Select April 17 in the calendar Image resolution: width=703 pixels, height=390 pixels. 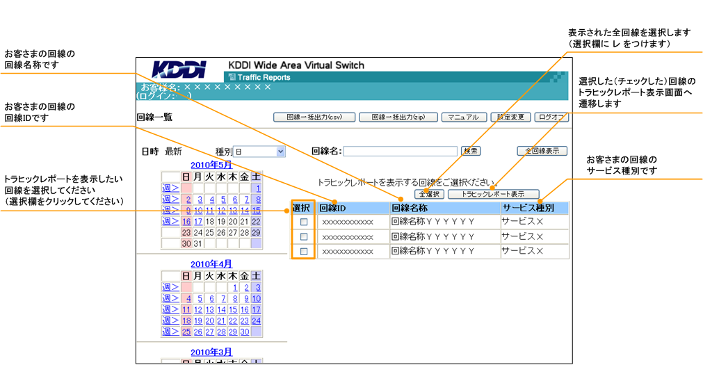(x=257, y=310)
